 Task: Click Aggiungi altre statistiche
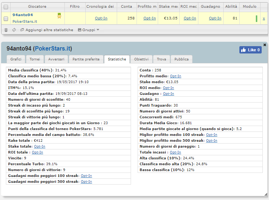click(47, 30)
